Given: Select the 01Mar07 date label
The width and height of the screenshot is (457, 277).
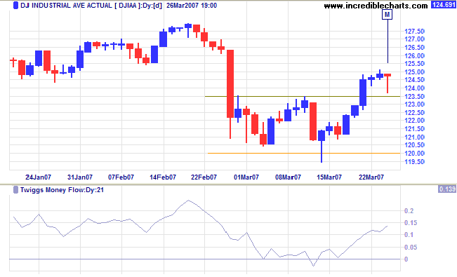Looking at the screenshot, I should pyautogui.click(x=246, y=177).
